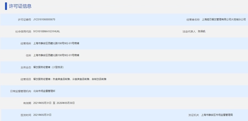The image size is (248, 121).
Task: Select the value '上海市静安区市场监督管理局'
Action: click(217, 115)
